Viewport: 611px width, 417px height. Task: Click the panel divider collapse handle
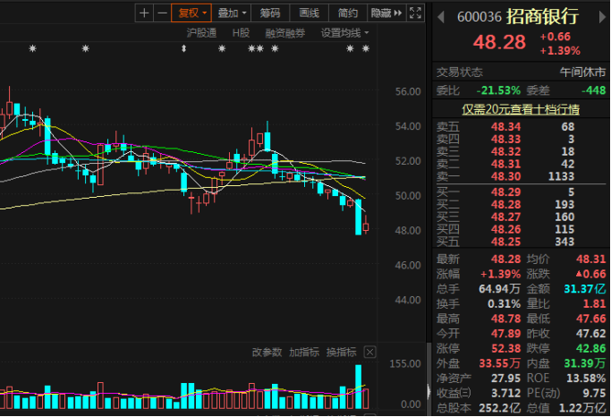(429, 391)
